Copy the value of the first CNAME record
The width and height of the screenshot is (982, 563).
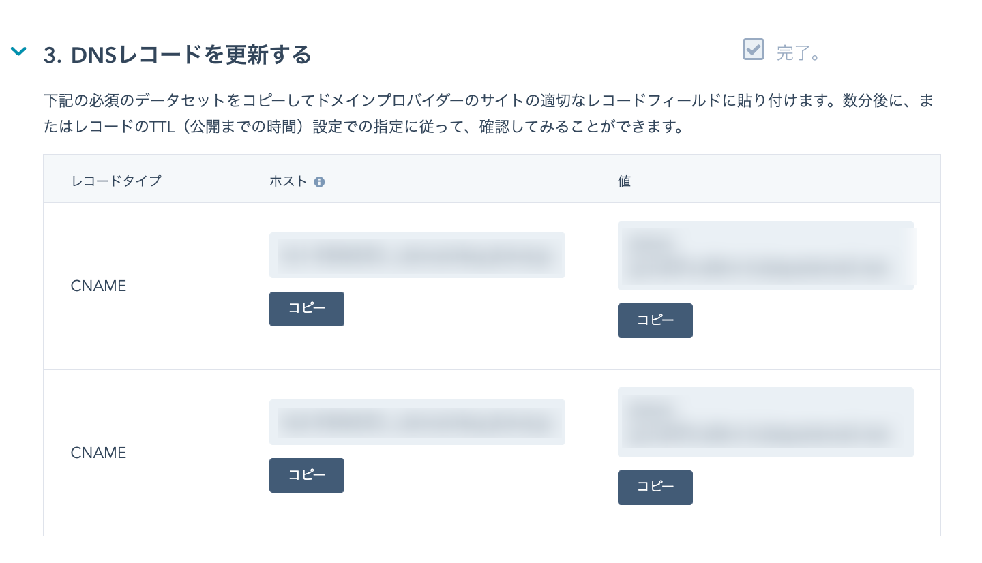coord(655,320)
